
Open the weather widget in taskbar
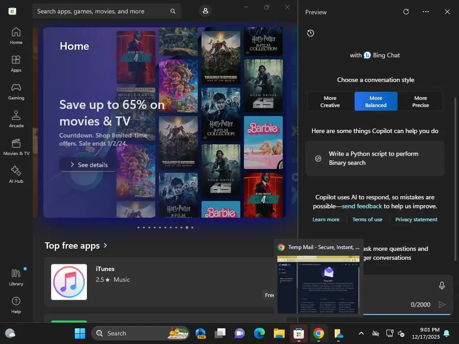coord(10,333)
